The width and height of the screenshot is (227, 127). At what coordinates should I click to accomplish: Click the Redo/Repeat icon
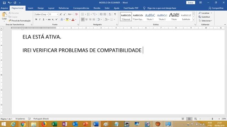coord(15,3)
